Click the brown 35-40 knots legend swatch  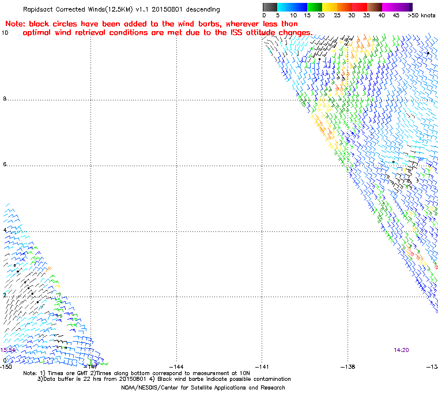(x=375, y=7)
